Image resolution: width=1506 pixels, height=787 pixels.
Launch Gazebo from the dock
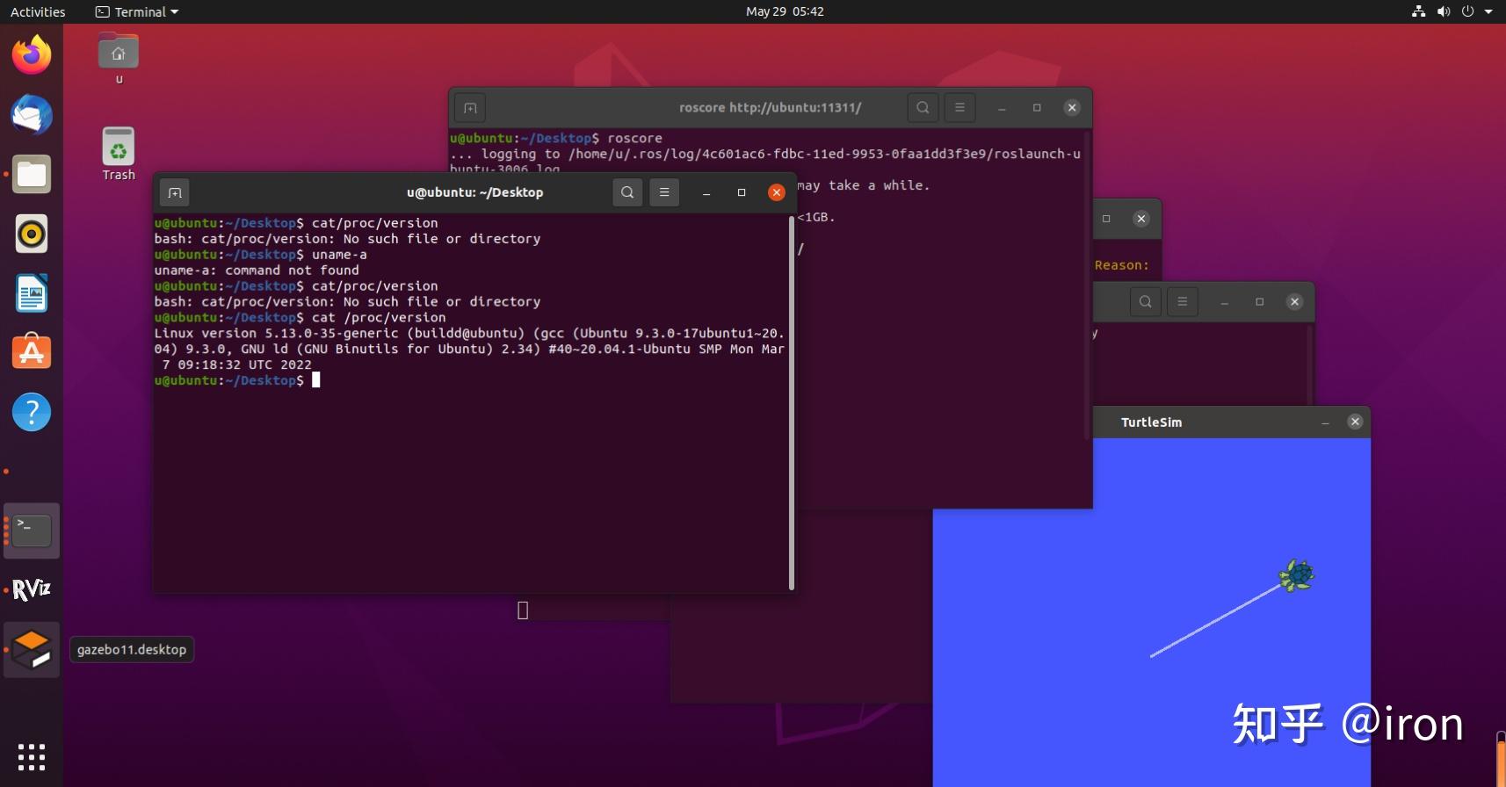tap(32, 650)
